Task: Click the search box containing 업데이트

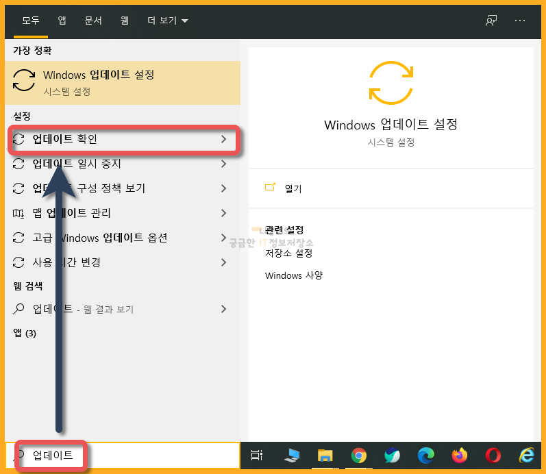Action: (123, 456)
